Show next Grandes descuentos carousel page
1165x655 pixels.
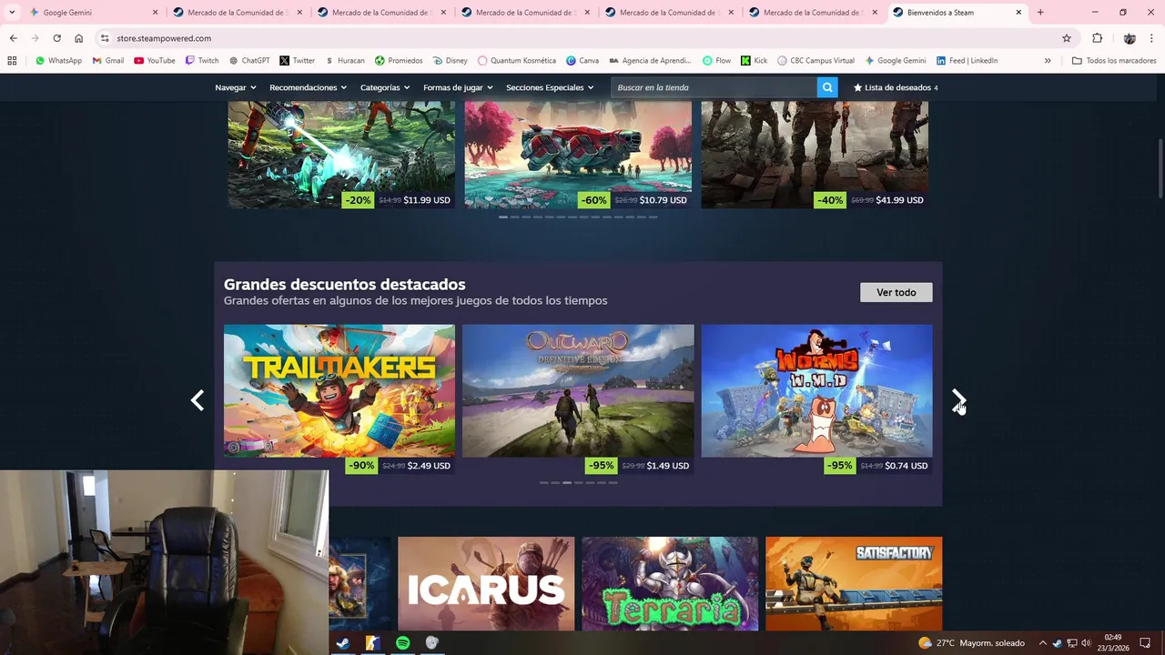(958, 400)
